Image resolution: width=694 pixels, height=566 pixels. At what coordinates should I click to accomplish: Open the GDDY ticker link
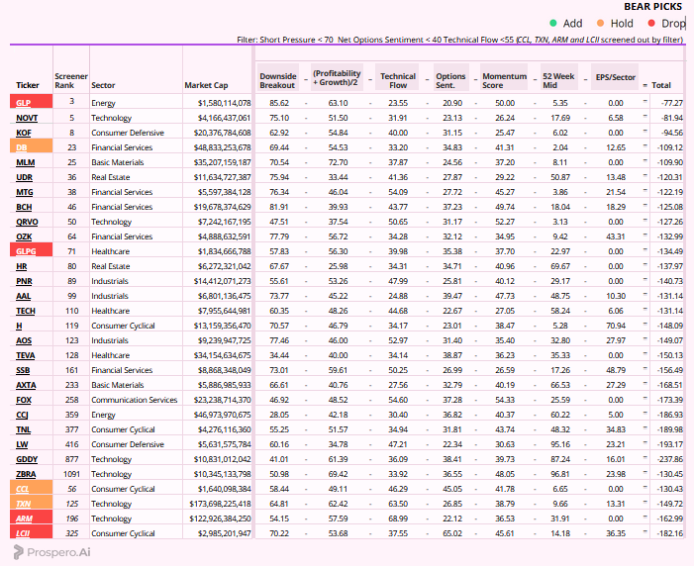tap(27, 459)
